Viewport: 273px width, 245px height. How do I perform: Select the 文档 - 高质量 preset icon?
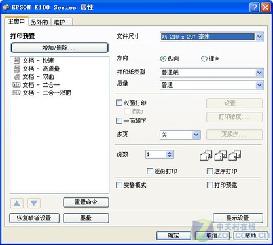click(x=16, y=69)
